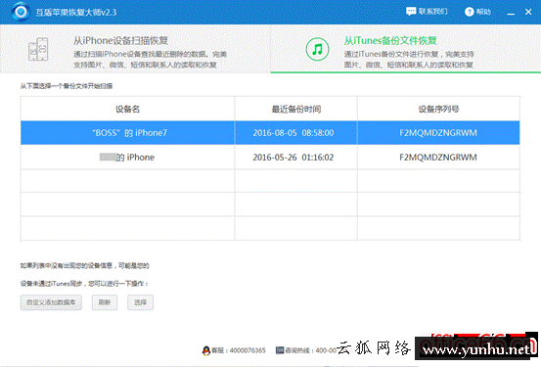
Task: Click the 自定义添加数据库 button
Action: point(51,302)
